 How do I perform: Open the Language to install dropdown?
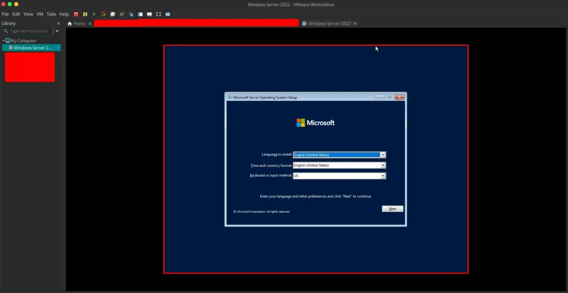click(x=383, y=155)
